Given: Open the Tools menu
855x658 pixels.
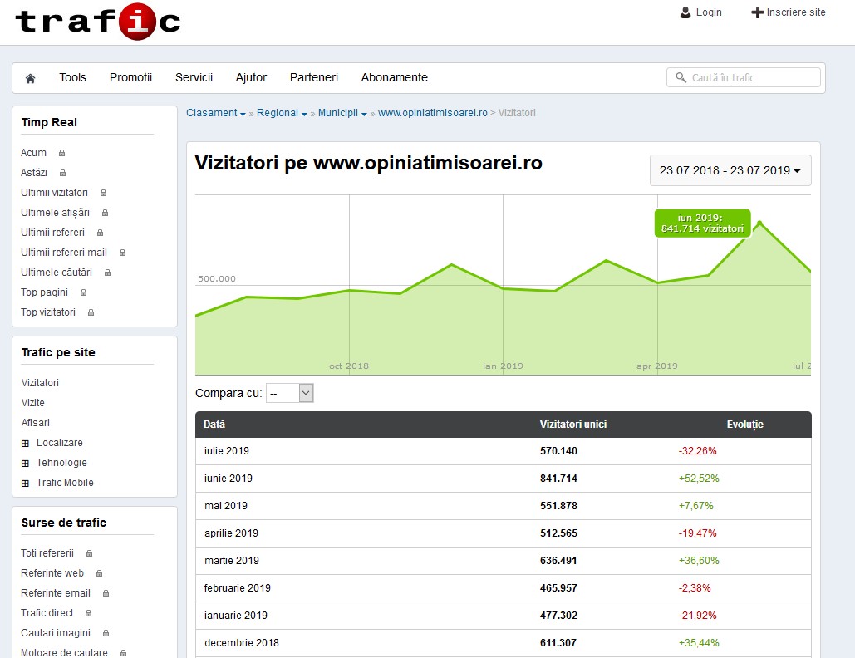Looking at the screenshot, I should (72, 77).
